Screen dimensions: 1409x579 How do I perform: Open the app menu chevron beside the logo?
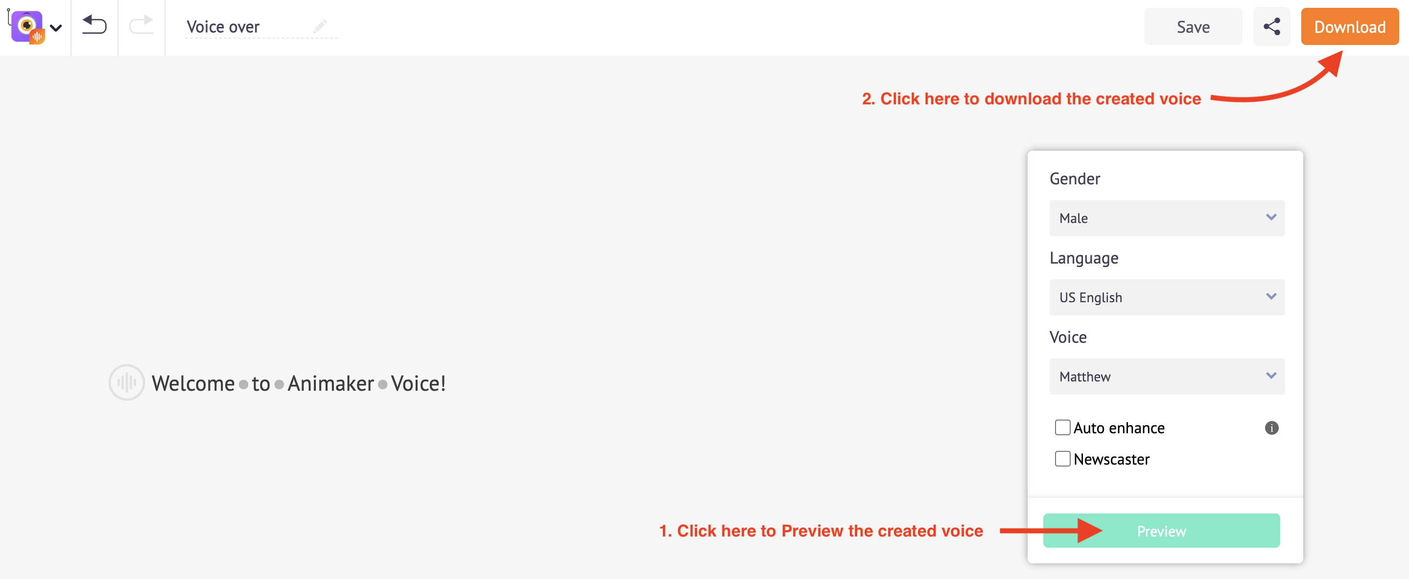click(56, 27)
